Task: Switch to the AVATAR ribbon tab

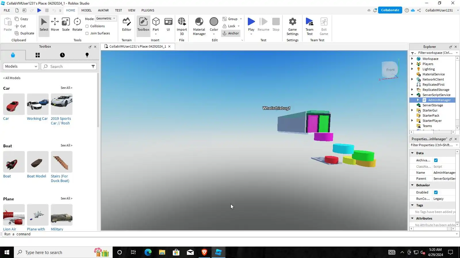Action: tap(103, 10)
